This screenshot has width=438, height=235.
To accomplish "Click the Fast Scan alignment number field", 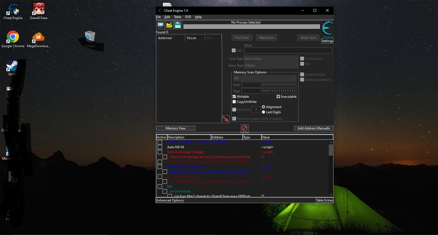I will pyautogui.click(x=256, y=110).
